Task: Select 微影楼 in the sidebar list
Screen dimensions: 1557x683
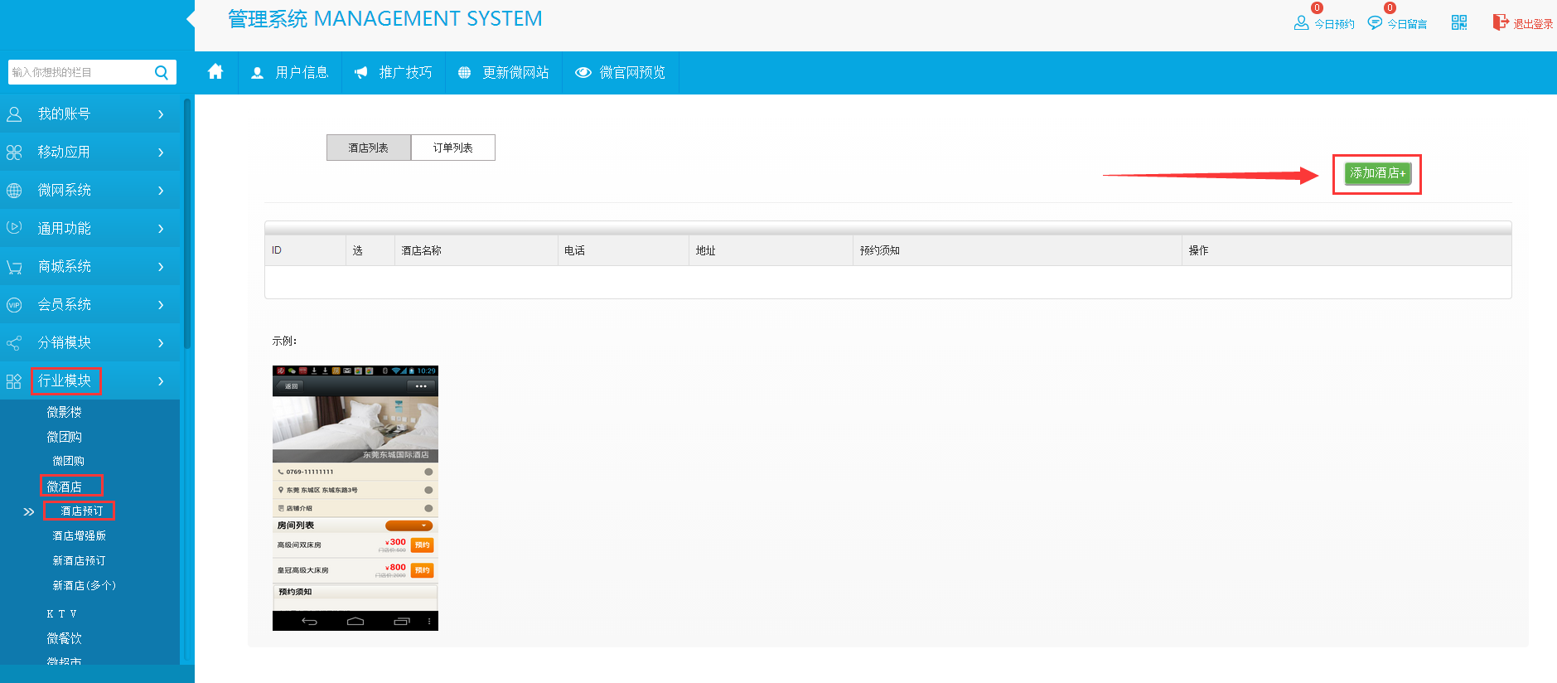Action: click(65, 412)
